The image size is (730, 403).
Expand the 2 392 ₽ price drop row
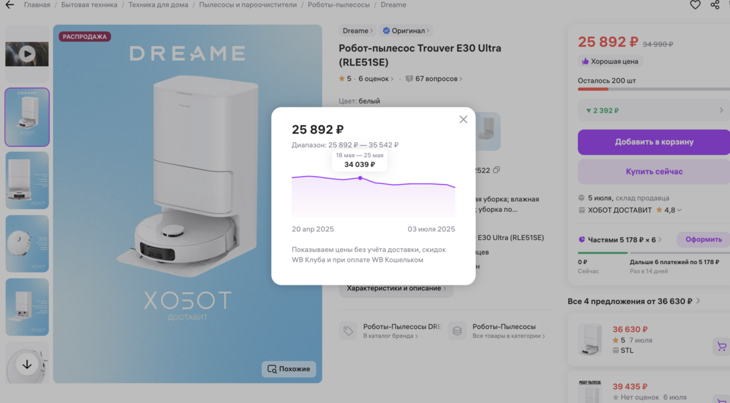tap(654, 110)
